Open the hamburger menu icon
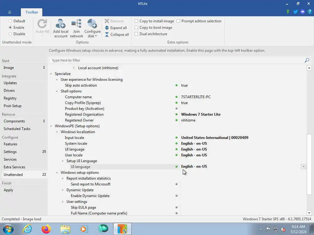This screenshot has height=235, width=314. pyautogui.click(x=10, y=12)
